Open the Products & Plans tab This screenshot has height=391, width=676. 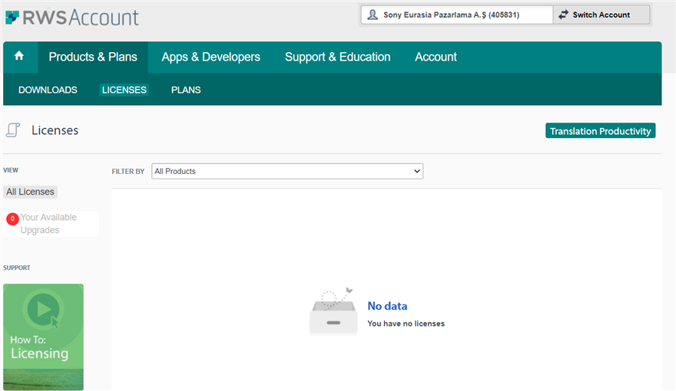tap(93, 57)
